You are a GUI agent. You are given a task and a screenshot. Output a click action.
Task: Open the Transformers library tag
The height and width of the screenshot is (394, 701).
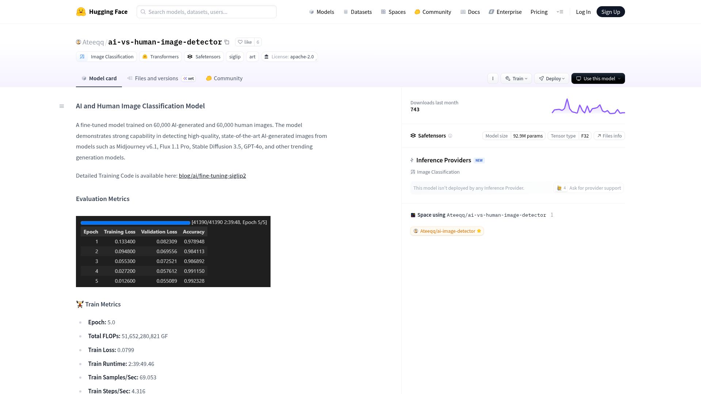coord(160,57)
